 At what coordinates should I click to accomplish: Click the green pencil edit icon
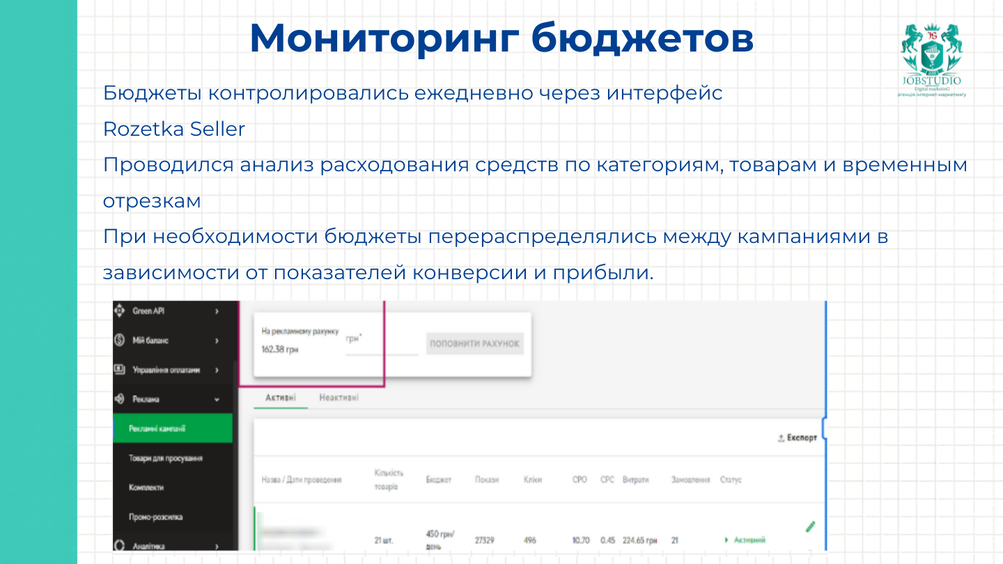point(809,526)
